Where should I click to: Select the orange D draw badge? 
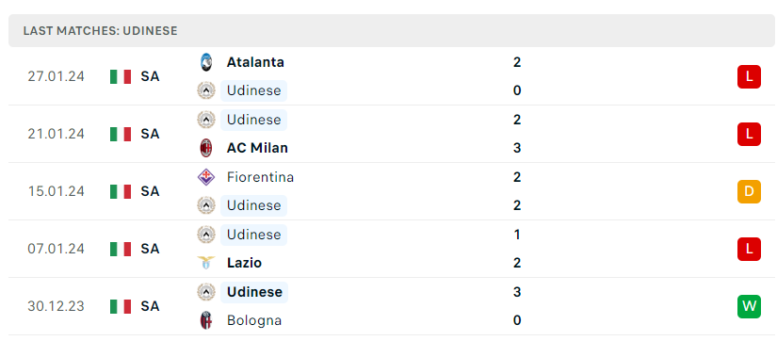(749, 191)
